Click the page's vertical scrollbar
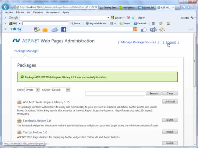 pos(195,76)
